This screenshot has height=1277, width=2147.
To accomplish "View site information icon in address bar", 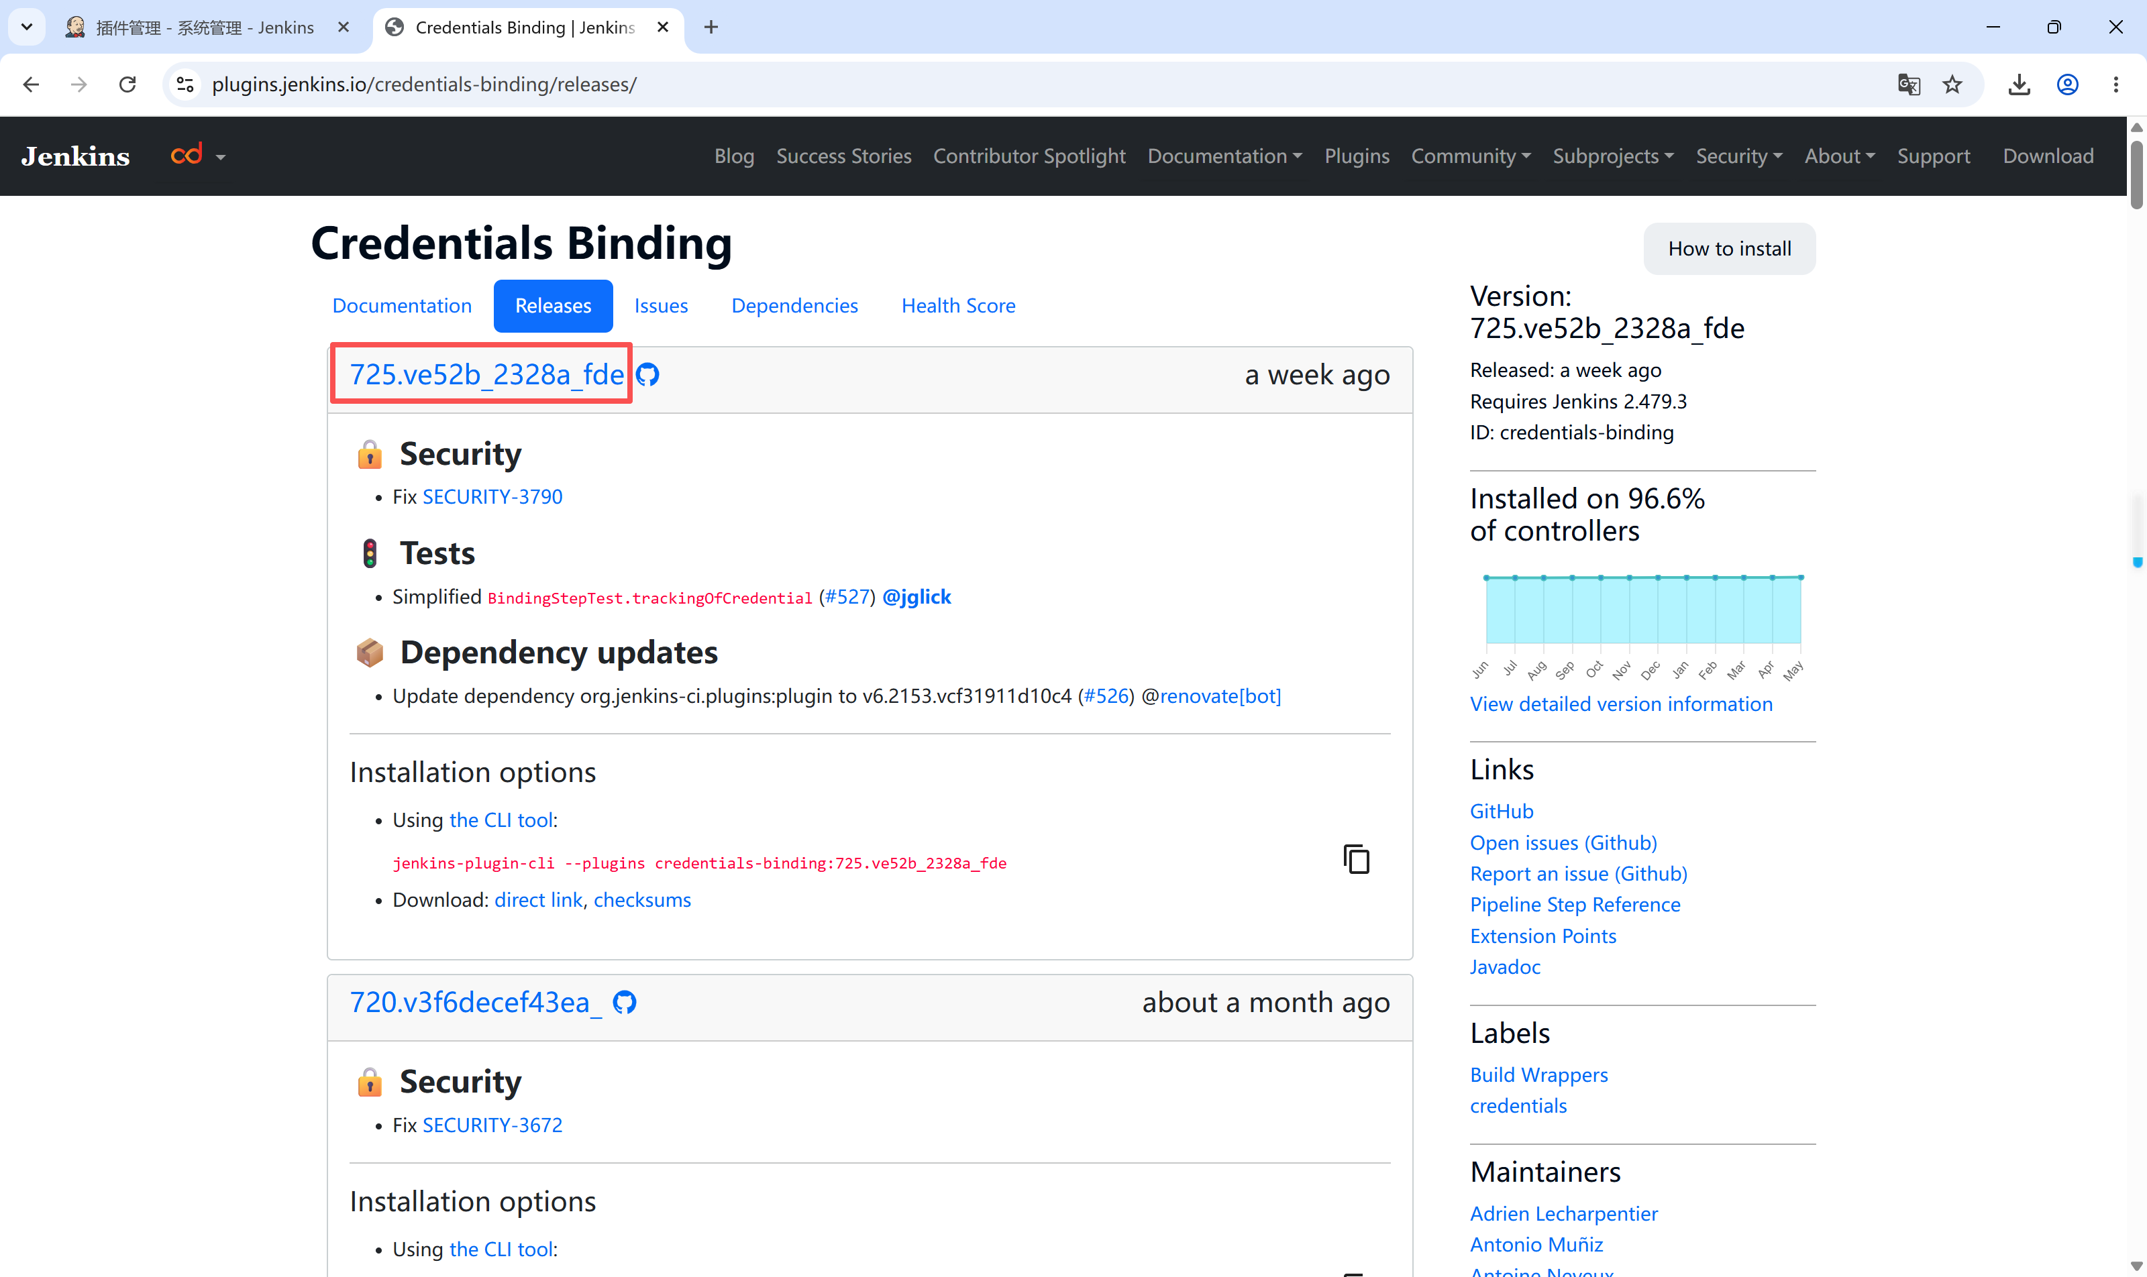I will pyautogui.click(x=185, y=85).
